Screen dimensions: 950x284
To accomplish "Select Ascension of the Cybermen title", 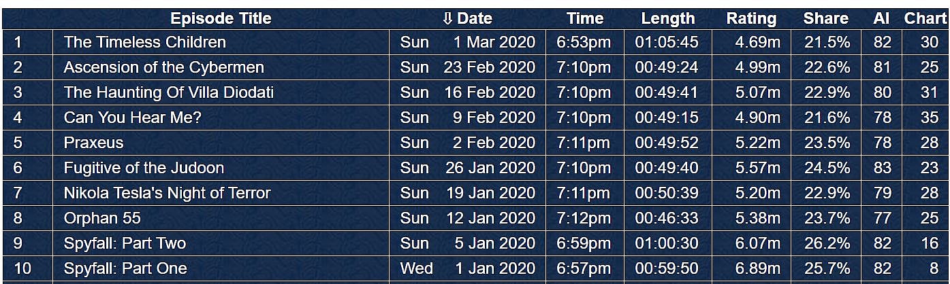I will coord(163,67).
